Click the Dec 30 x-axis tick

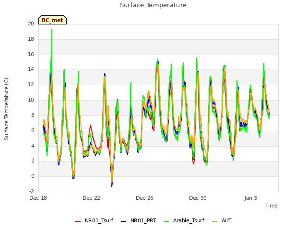pyautogui.click(x=198, y=198)
